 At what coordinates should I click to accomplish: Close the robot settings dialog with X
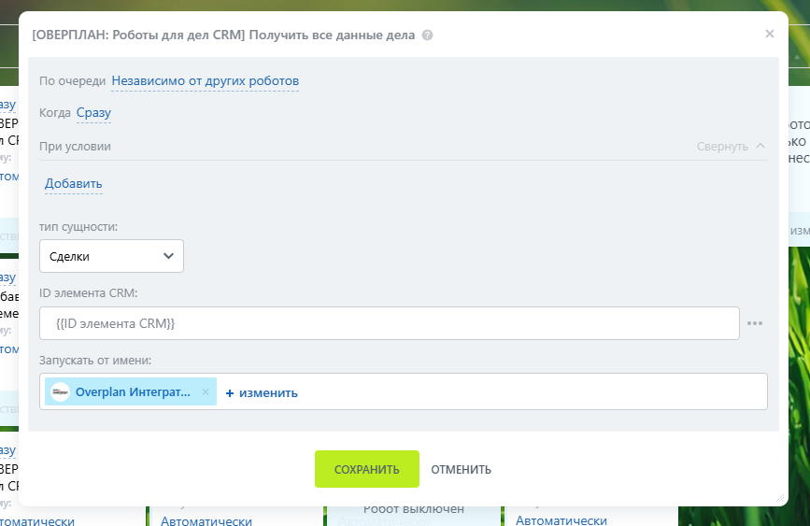point(770,34)
